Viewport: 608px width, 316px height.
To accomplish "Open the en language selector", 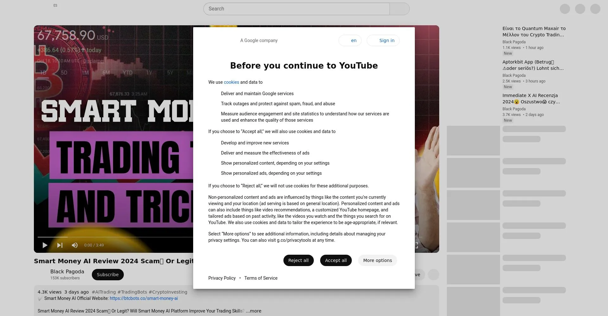I will (x=350, y=40).
